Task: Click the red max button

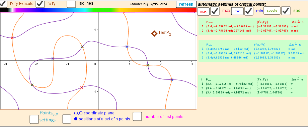Action: pyautogui.click(x=203, y=12)
